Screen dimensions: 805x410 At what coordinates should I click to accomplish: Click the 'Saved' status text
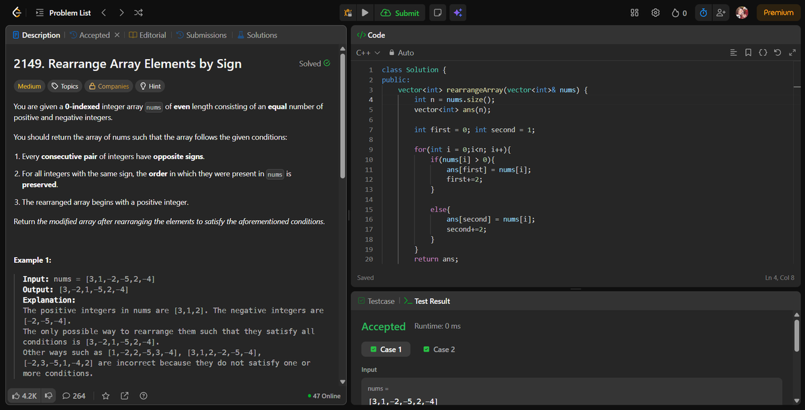366,277
